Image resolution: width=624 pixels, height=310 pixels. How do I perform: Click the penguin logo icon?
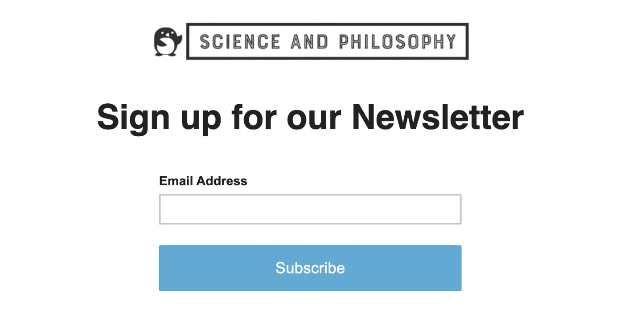point(168,42)
